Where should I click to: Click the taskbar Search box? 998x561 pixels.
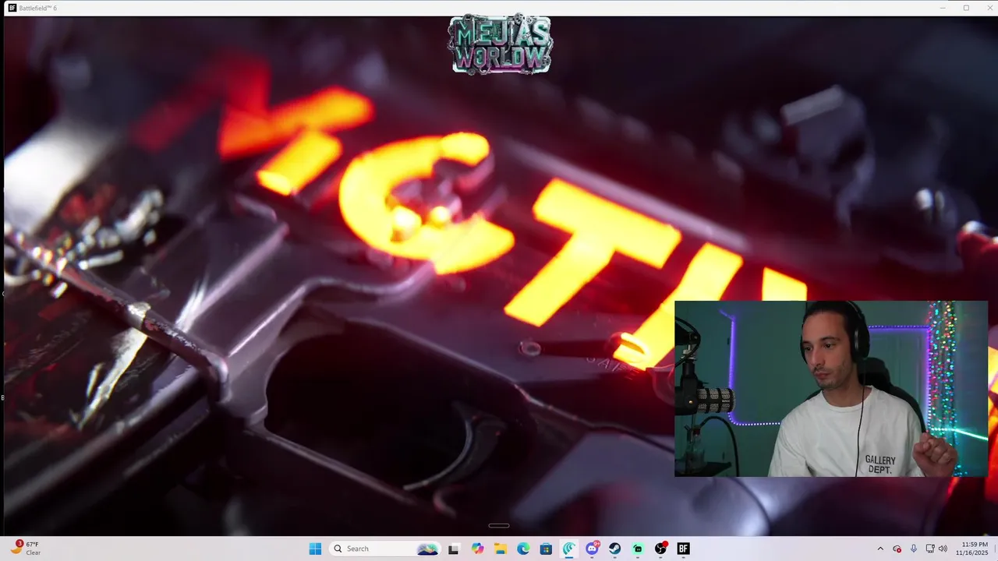pyautogui.click(x=386, y=549)
